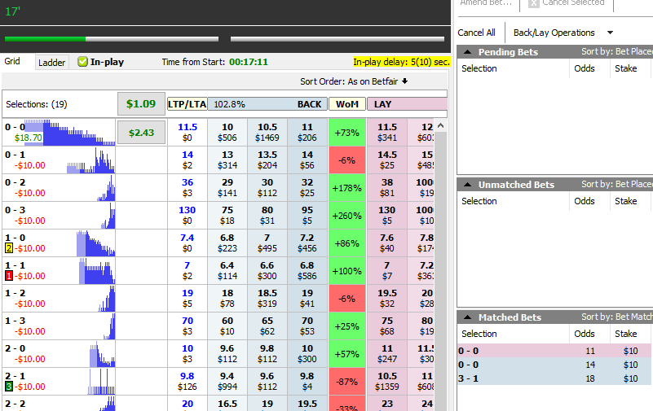Switch to the Ladder view tab
The height and width of the screenshot is (411, 653).
pyautogui.click(x=51, y=63)
